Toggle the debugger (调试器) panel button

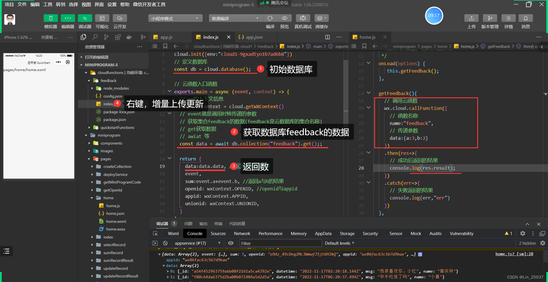pos(85,18)
